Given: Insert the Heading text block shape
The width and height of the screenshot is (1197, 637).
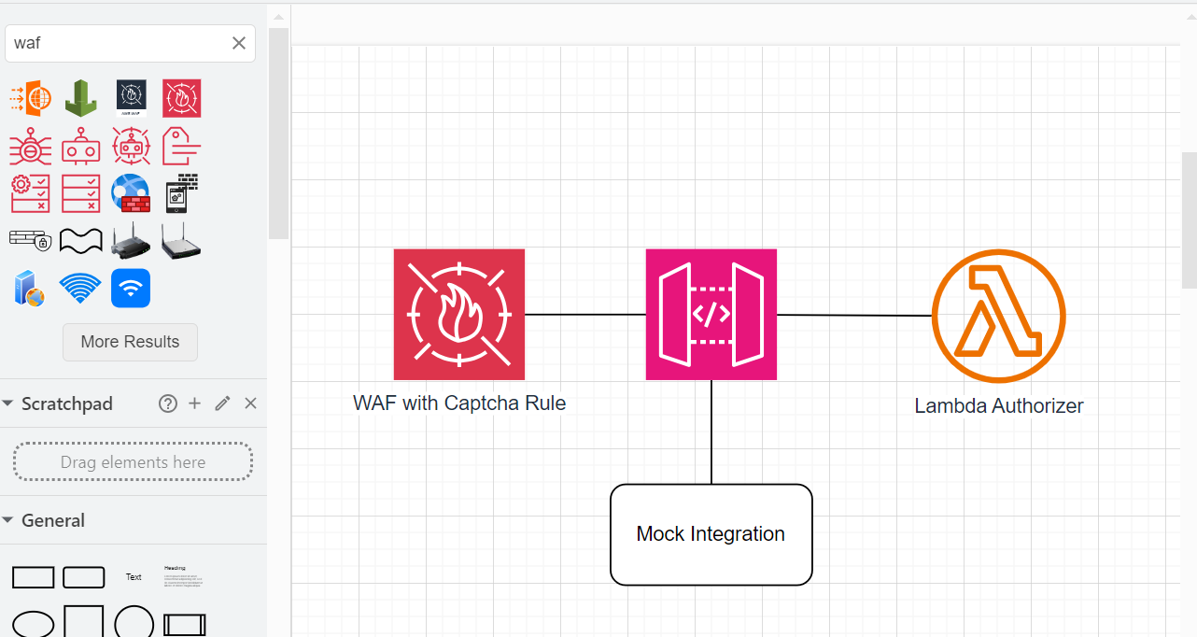Looking at the screenshot, I should point(184,577).
